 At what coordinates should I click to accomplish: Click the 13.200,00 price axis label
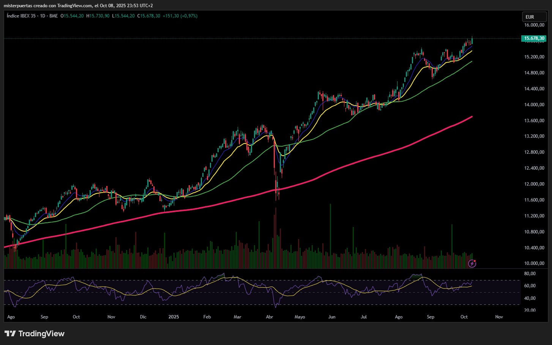point(535,136)
